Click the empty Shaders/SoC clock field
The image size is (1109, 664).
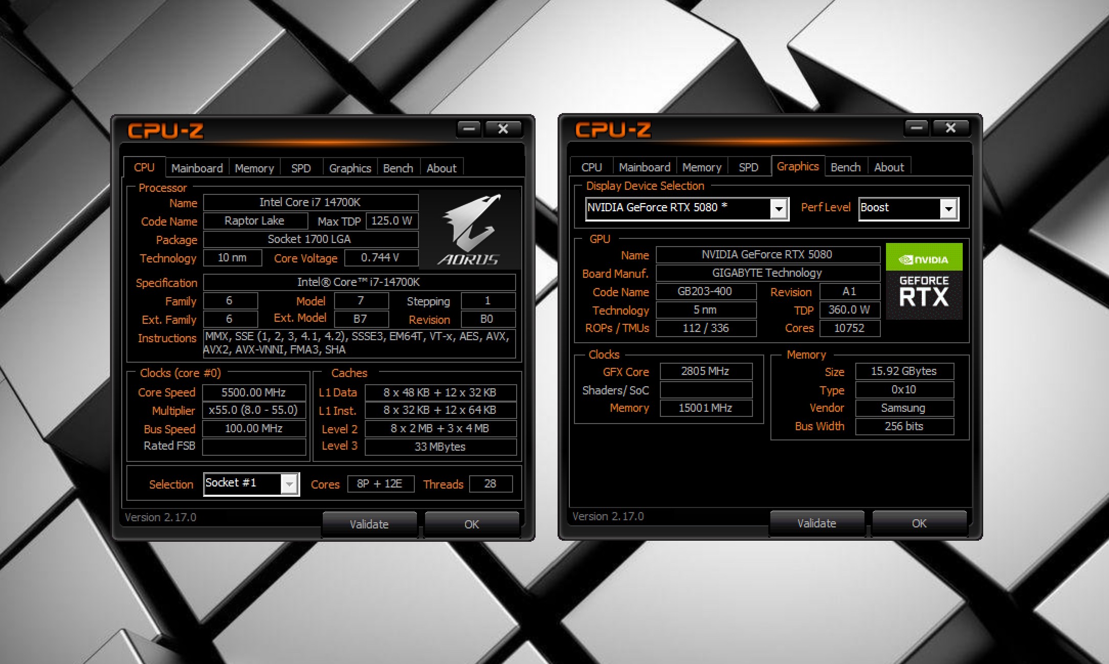click(706, 390)
